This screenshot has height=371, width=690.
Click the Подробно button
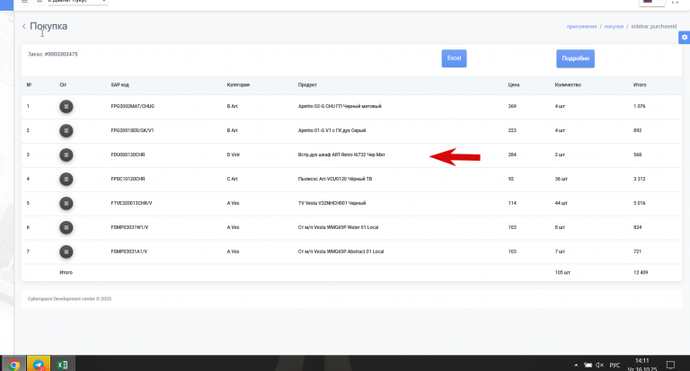pyautogui.click(x=575, y=58)
